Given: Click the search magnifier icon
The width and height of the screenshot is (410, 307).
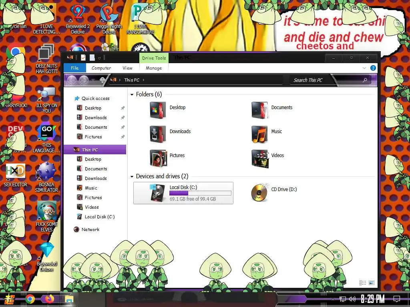Looking at the screenshot, I should [x=365, y=80].
